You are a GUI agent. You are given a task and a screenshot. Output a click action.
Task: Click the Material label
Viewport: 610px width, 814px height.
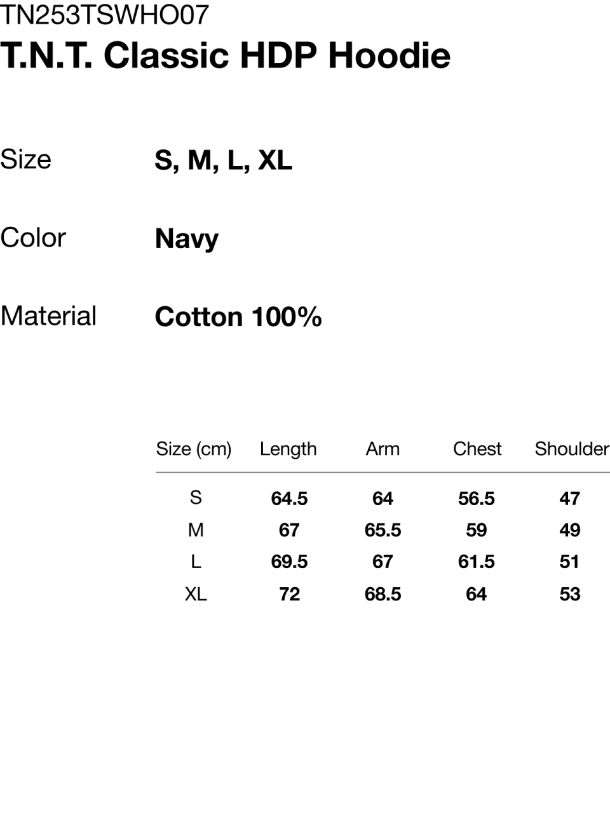point(48,316)
